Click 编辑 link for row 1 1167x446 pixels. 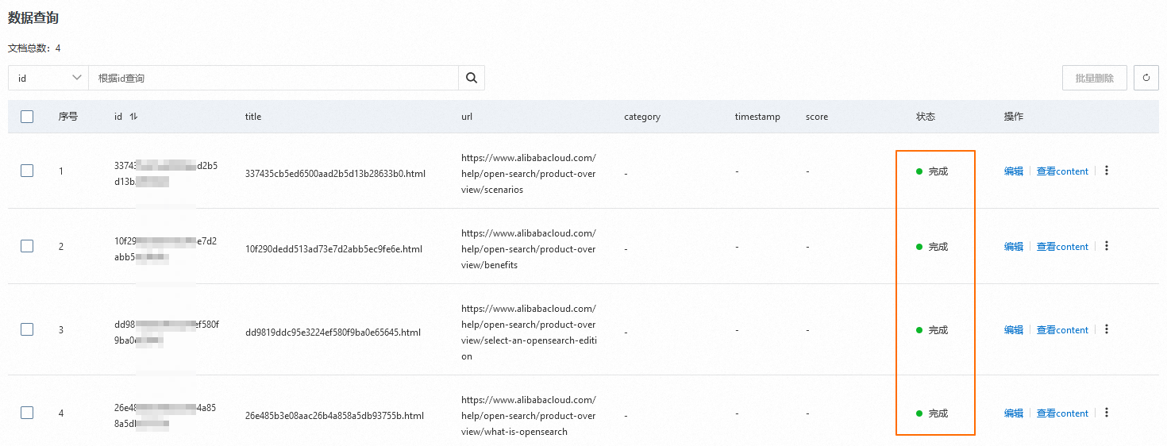1014,171
